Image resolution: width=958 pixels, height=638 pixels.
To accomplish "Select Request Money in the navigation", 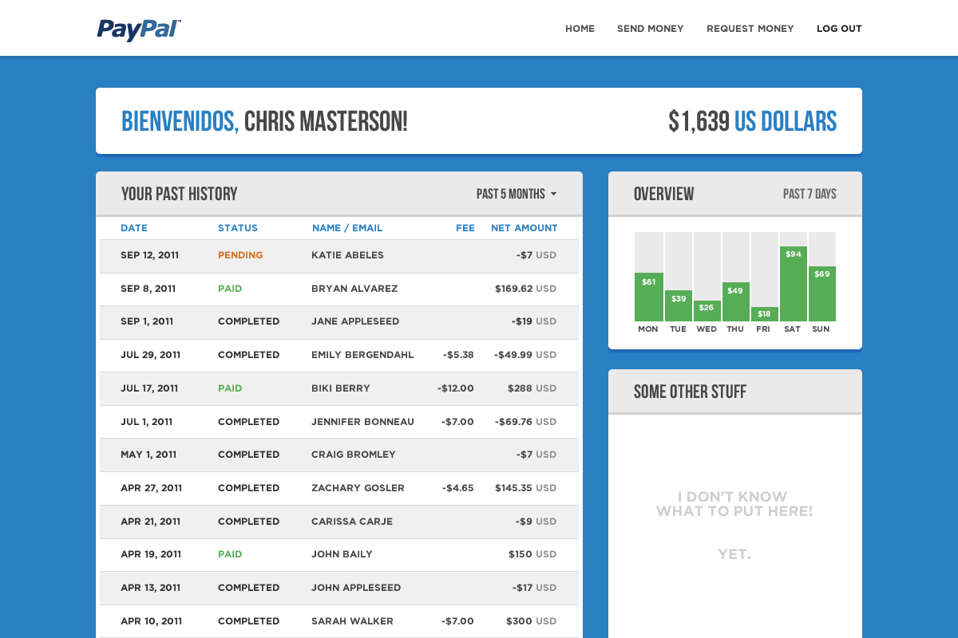I will [750, 29].
